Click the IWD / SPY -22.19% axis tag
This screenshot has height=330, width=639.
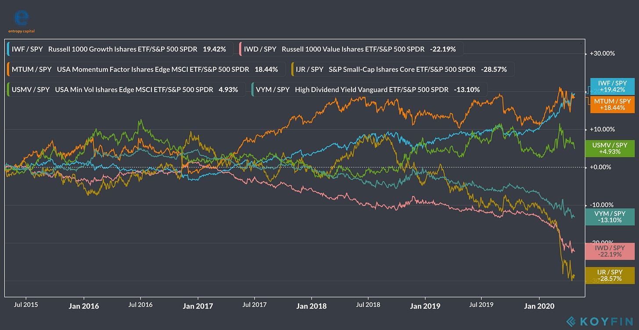pos(610,251)
